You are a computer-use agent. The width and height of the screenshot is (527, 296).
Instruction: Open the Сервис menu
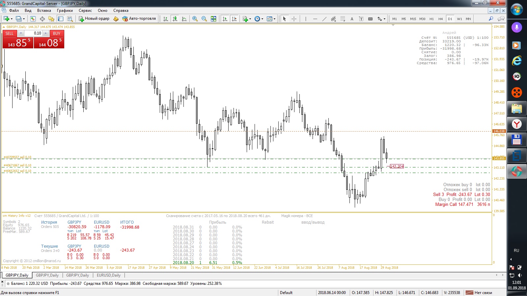[x=85, y=11]
